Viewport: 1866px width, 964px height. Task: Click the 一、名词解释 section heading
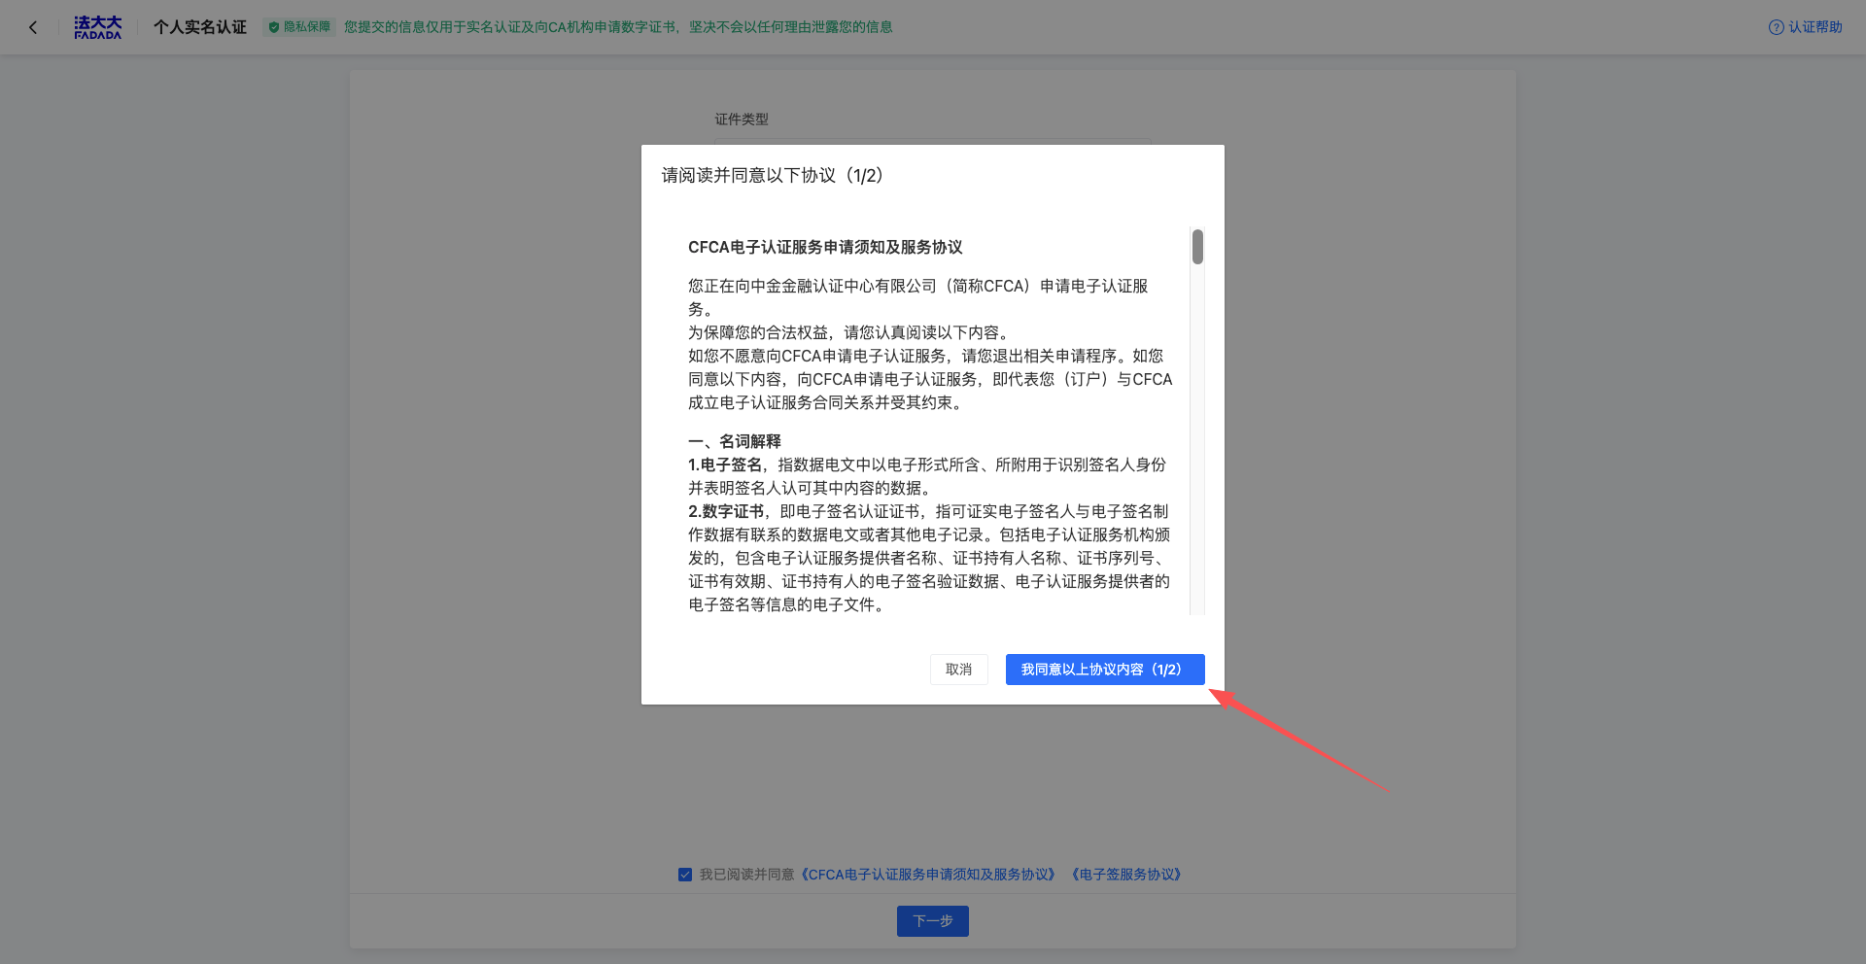pyautogui.click(x=735, y=441)
